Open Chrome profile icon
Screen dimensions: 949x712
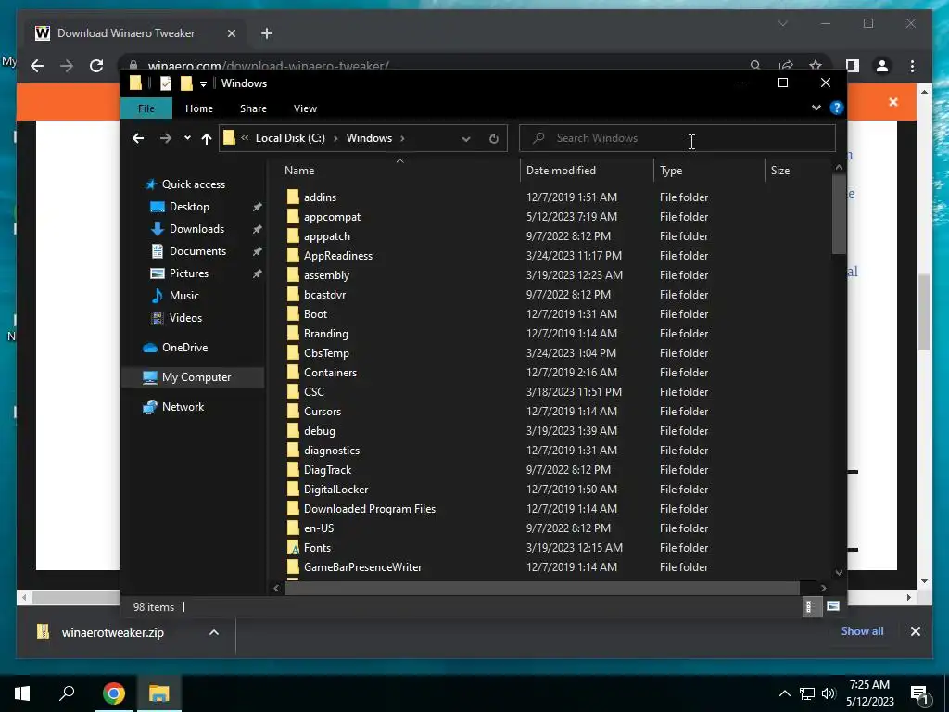pyautogui.click(x=882, y=66)
